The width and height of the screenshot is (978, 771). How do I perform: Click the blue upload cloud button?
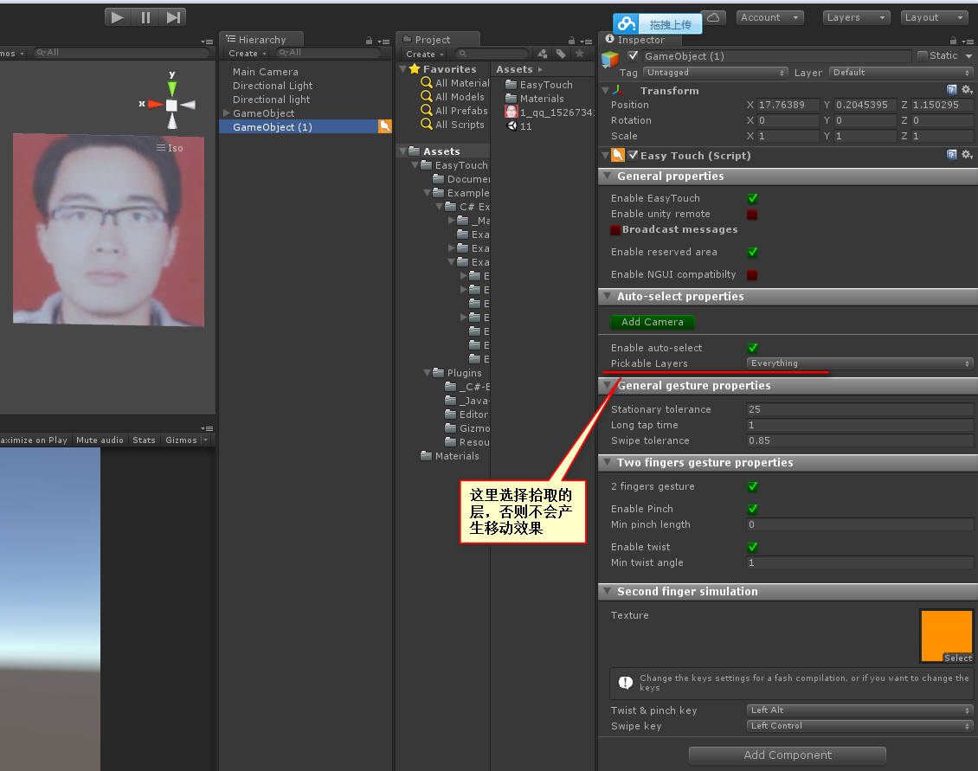tap(658, 24)
